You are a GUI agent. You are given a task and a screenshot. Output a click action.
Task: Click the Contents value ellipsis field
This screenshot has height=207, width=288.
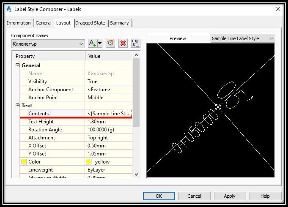[x=109, y=113]
